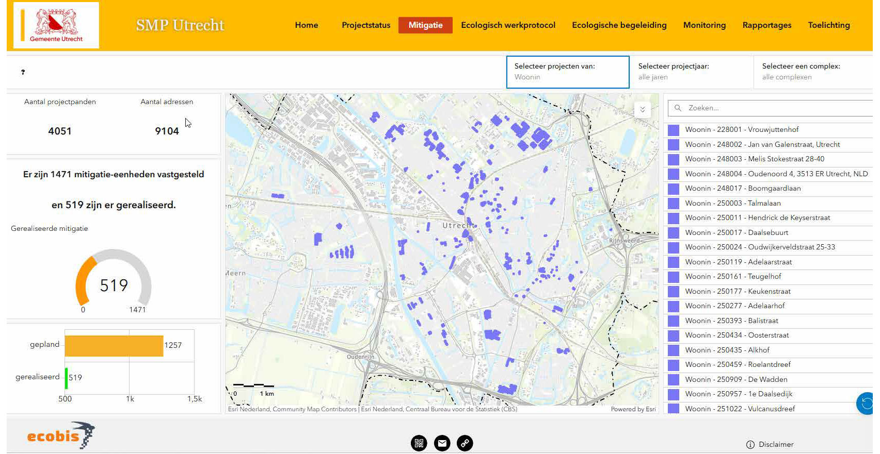The width and height of the screenshot is (880, 454).
Task: Open Rapportages tab
Action: pos(767,25)
